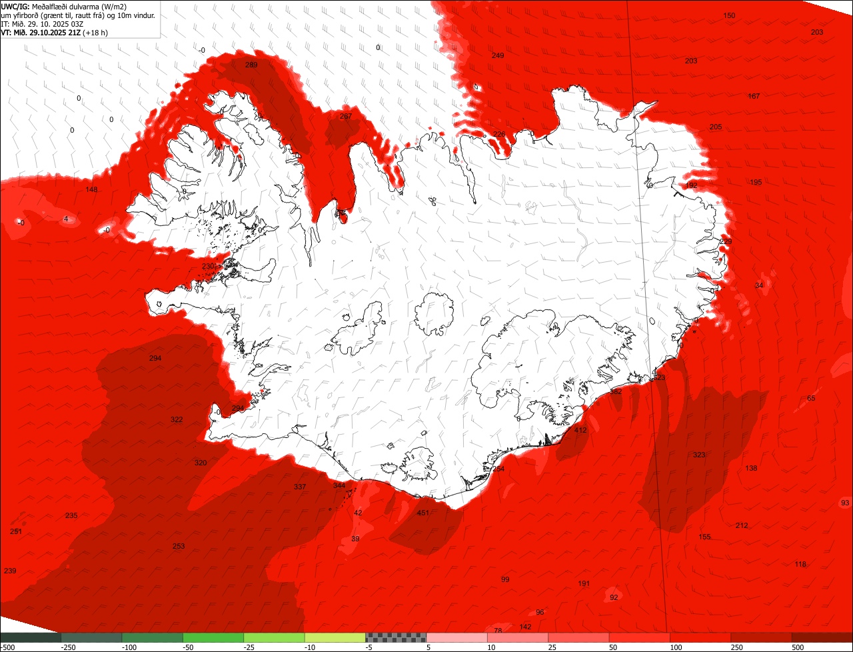The image size is (853, 652).
Task: Select the map value 322
Action: [177, 419]
